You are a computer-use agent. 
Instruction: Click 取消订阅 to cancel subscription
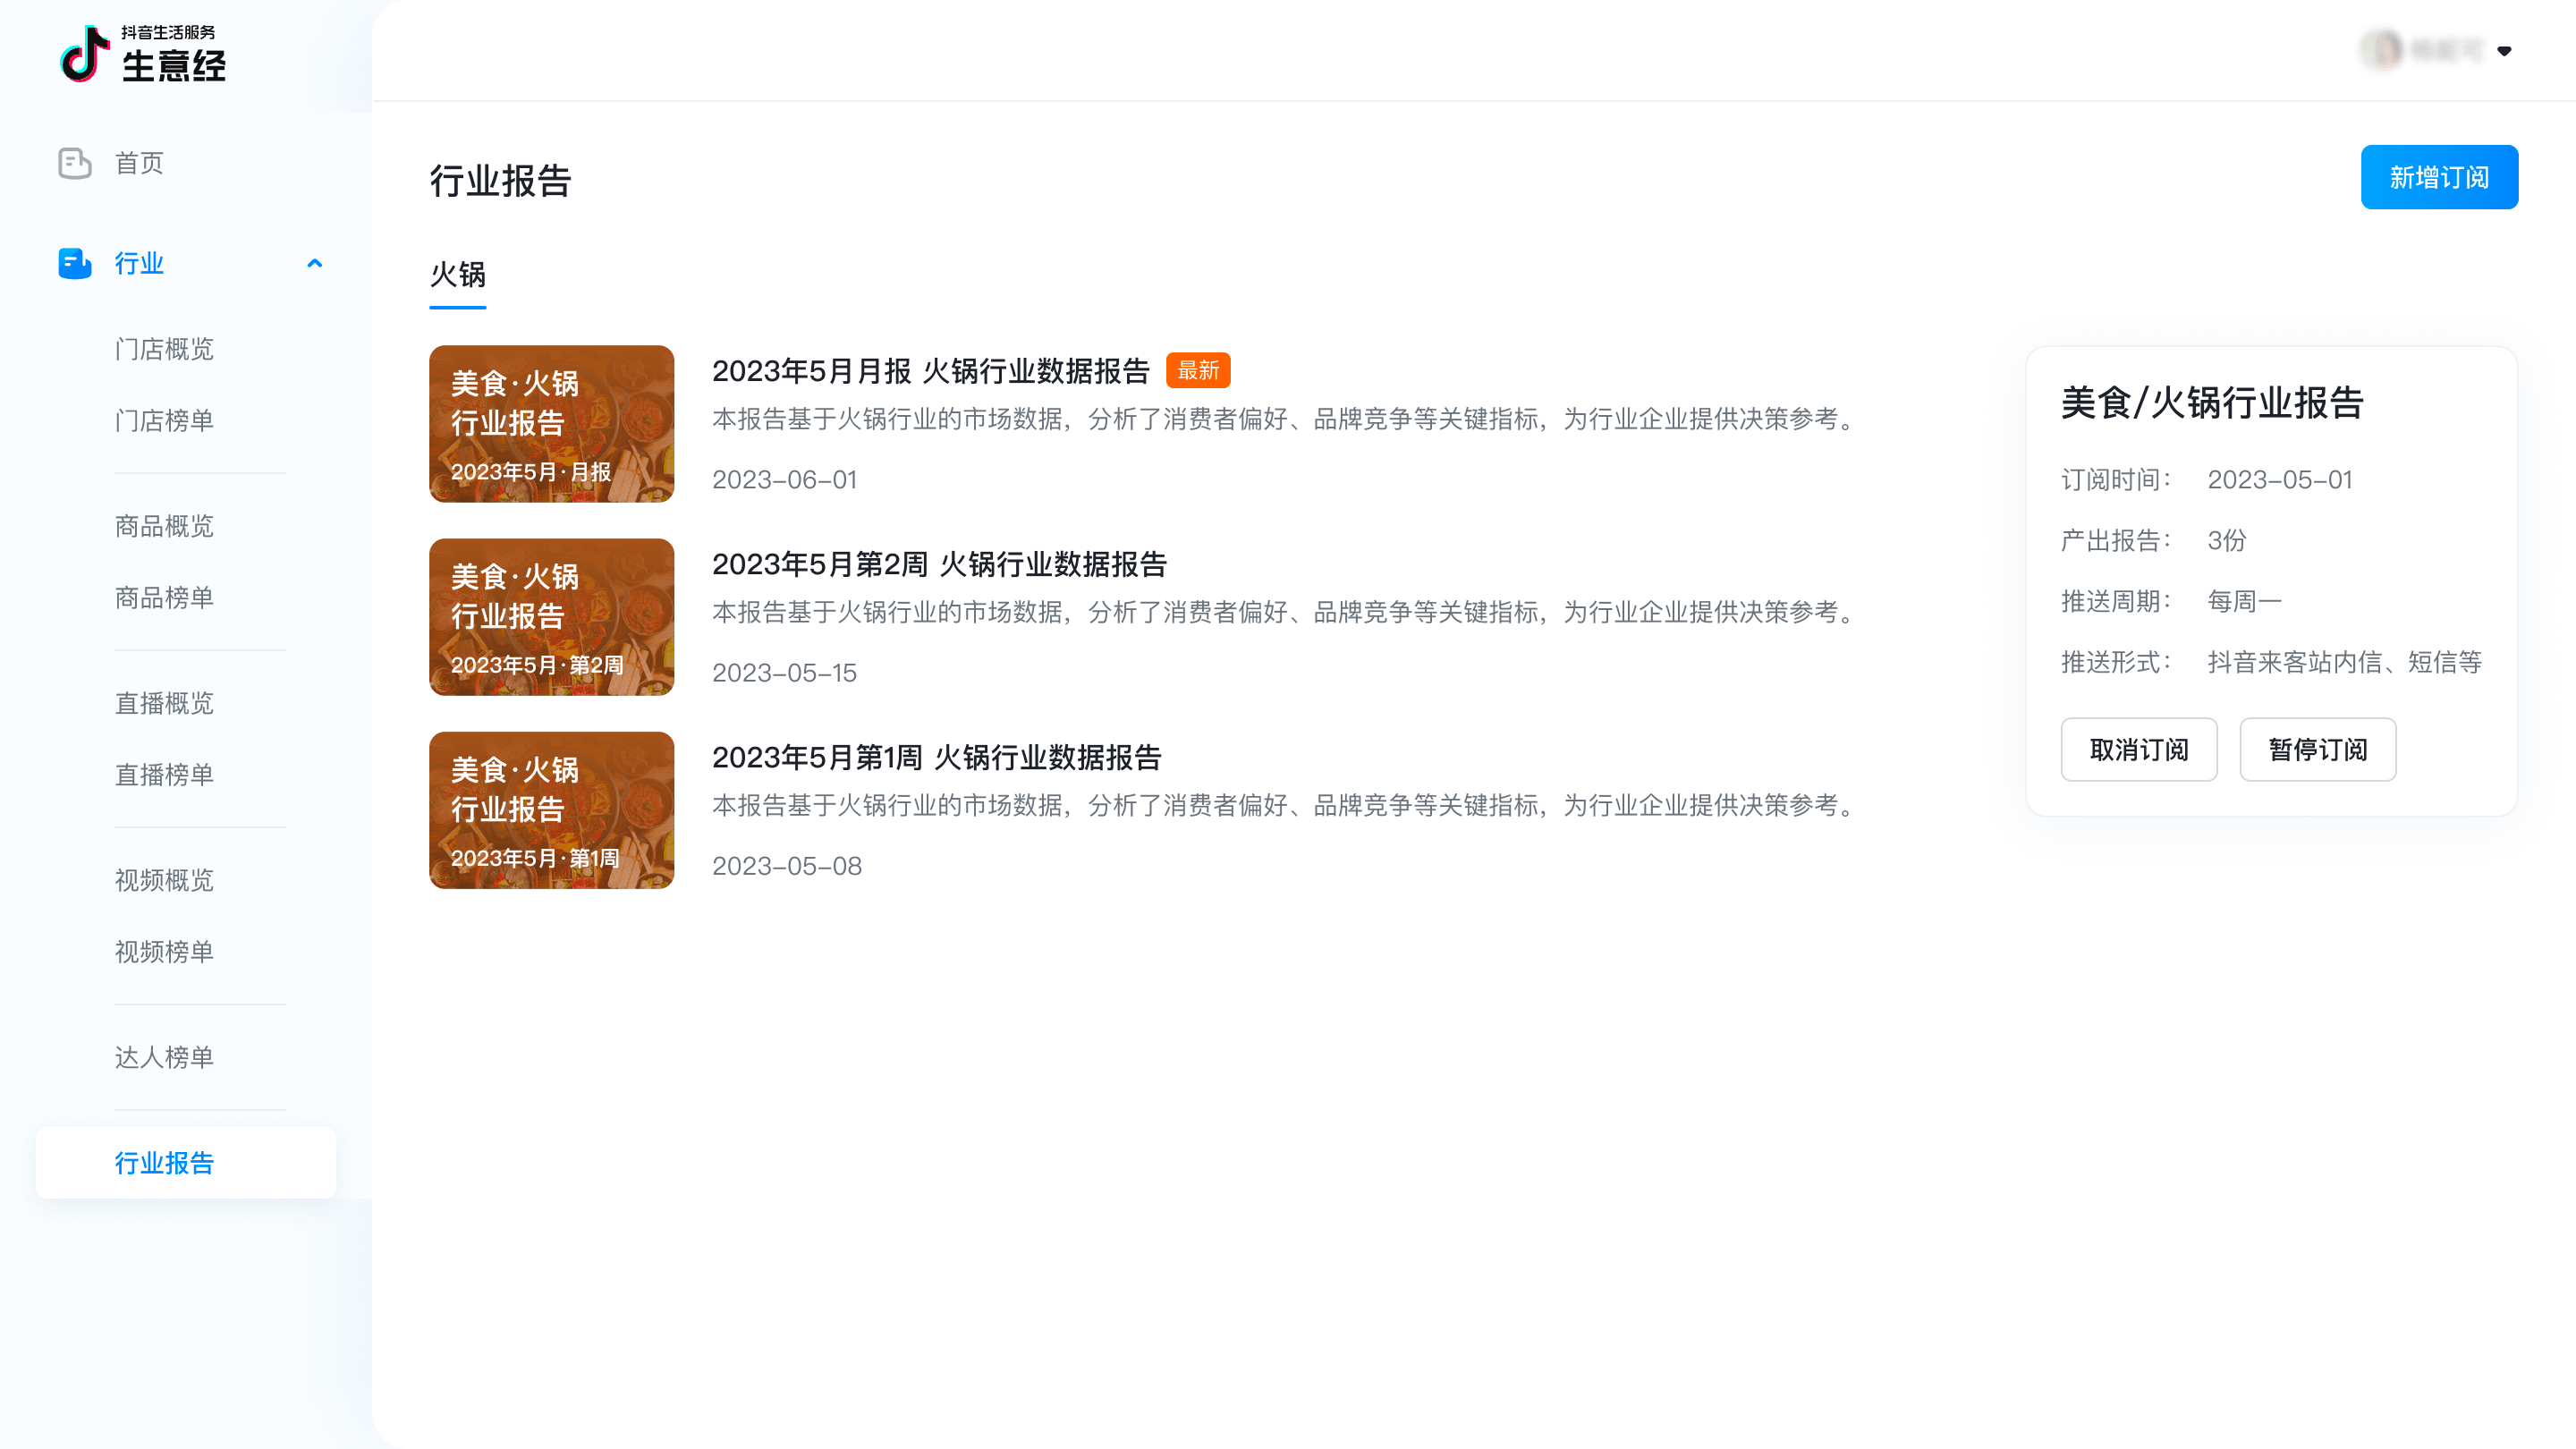pos(2139,749)
